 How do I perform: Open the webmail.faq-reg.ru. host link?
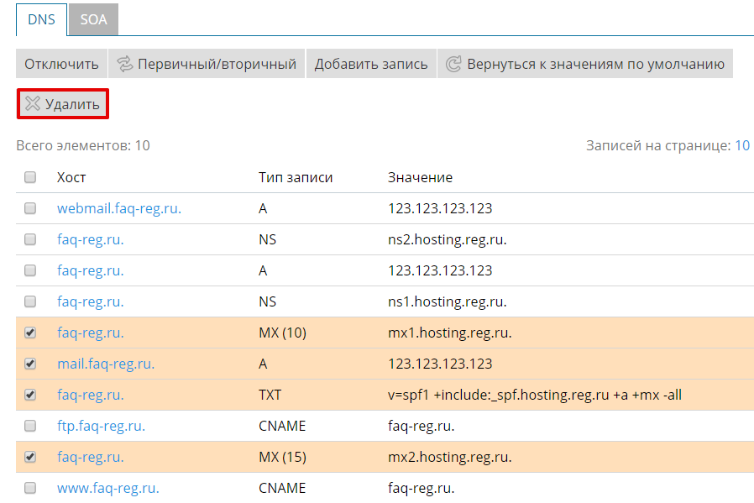coord(118,208)
